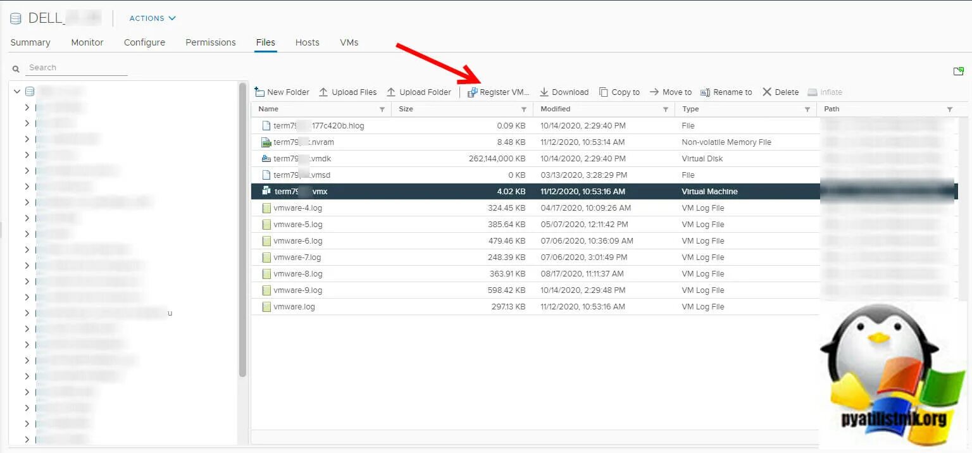Open the Files tab
The width and height of the screenshot is (972, 453).
pos(266,42)
